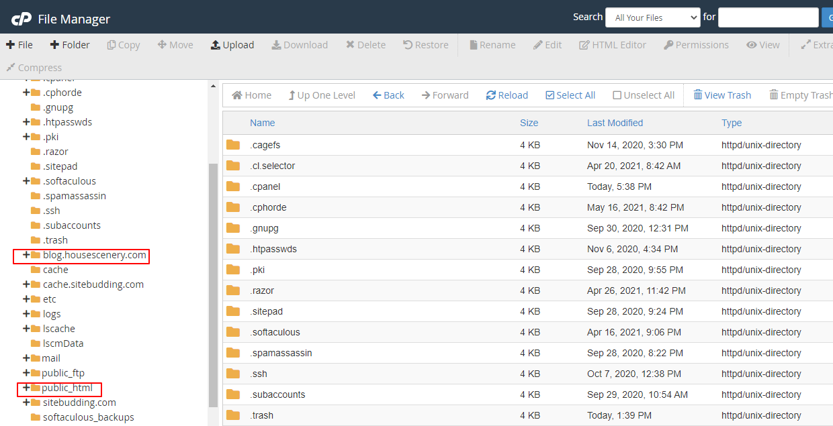Navigate Home using the file list toolbar
833x426 pixels.
pos(251,95)
